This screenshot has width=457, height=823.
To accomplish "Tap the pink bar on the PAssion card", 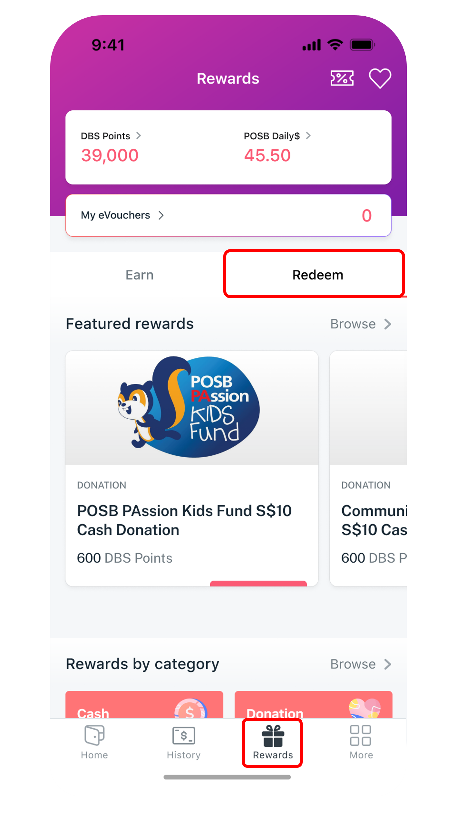I will 258,583.
